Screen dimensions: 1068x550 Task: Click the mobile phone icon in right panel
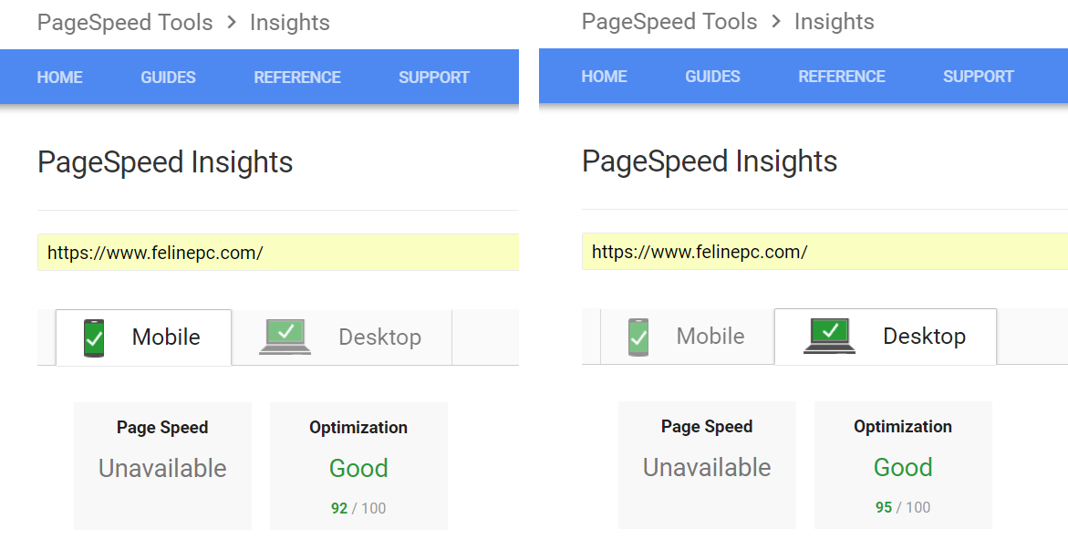tap(638, 337)
